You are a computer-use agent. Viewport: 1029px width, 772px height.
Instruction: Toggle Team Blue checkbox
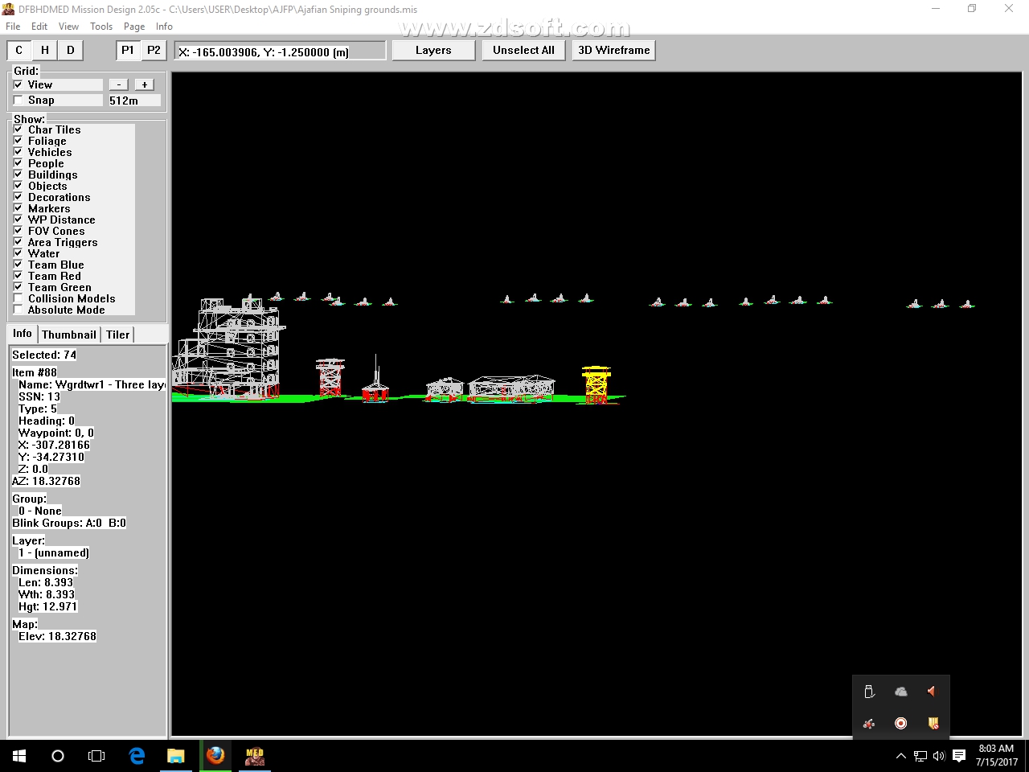click(x=18, y=265)
